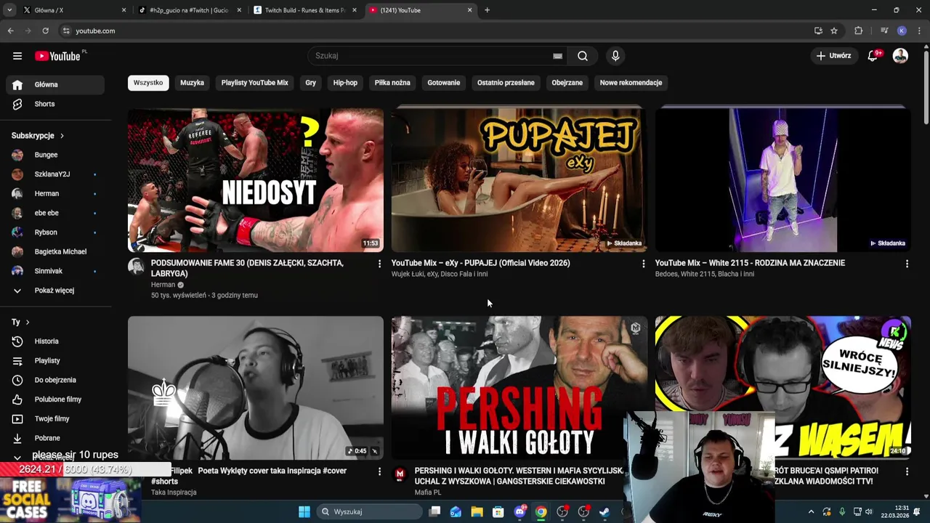Open the Mafia PL channel avatar
The height and width of the screenshot is (523, 930).
[x=400, y=474]
